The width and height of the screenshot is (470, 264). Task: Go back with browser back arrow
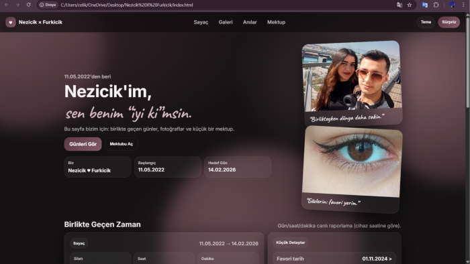7,5
